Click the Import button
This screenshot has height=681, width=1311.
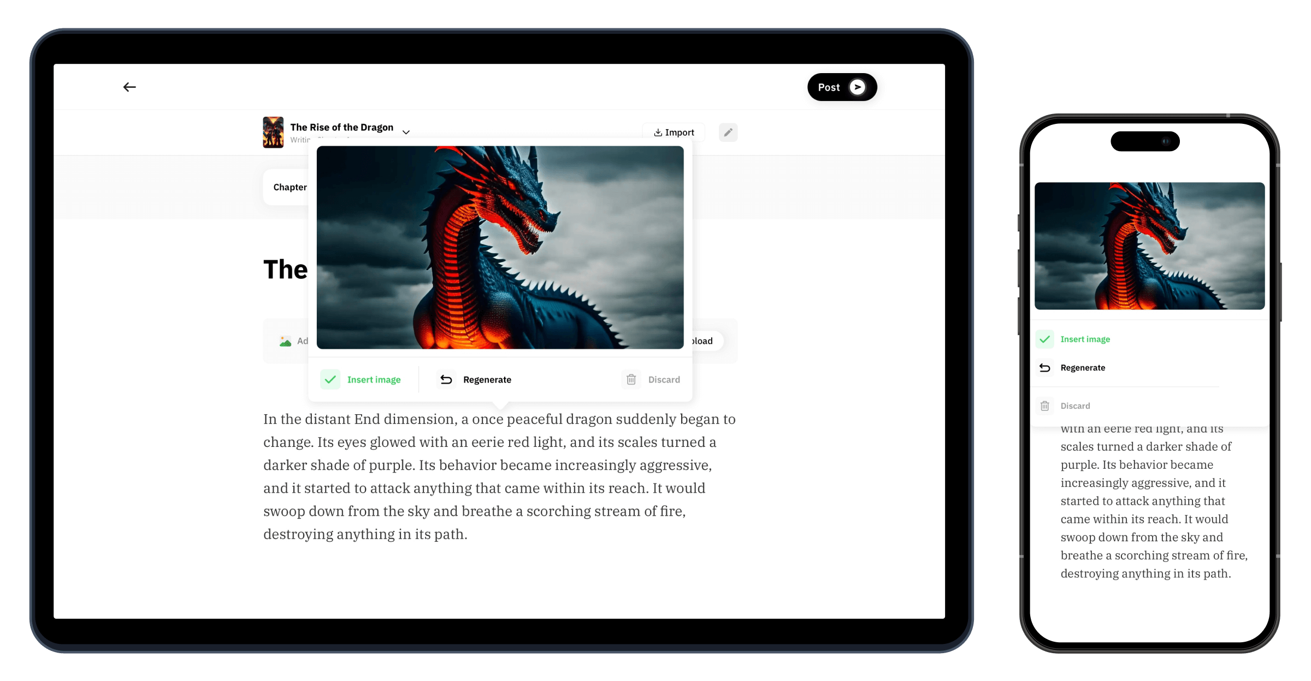tap(675, 132)
